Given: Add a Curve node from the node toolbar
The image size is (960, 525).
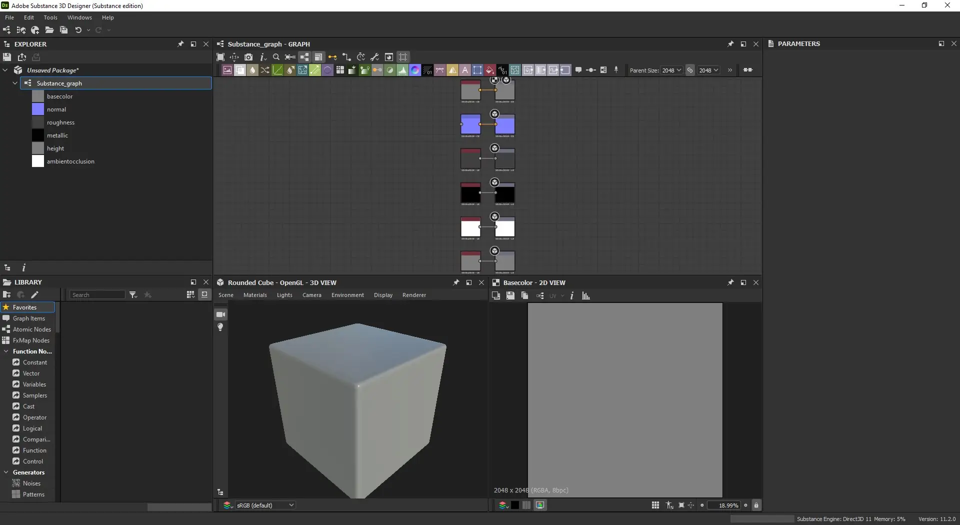Looking at the screenshot, I should click(277, 70).
